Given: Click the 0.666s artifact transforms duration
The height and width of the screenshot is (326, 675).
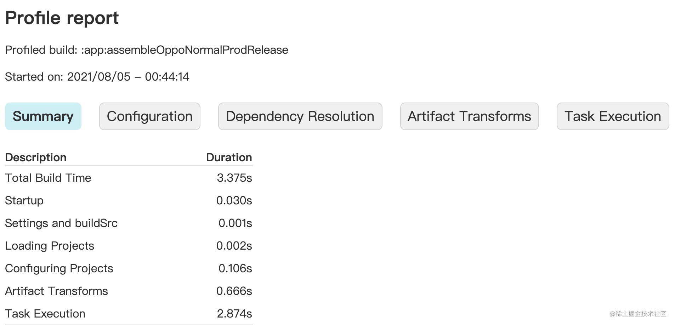Looking at the screenshot, I should coord(234,291).
